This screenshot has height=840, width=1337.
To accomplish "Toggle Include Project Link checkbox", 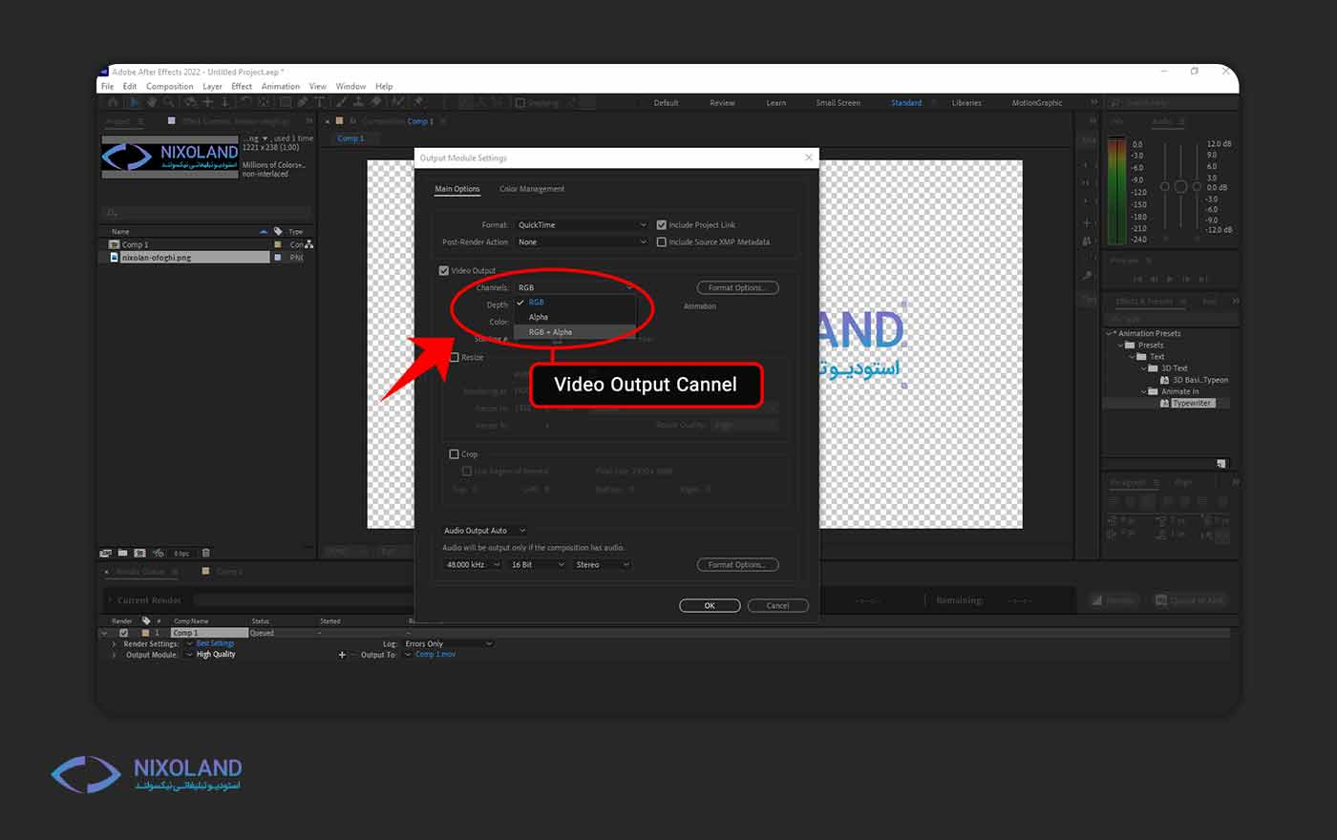I will [661, 225].
